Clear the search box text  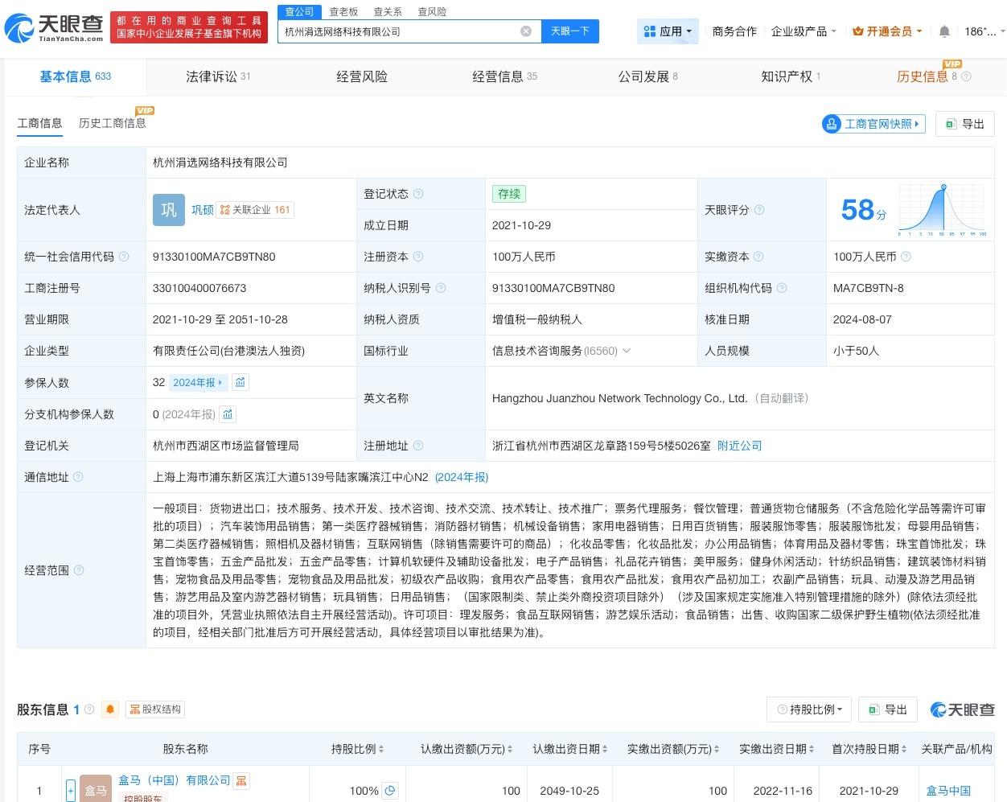click(526, 31)
